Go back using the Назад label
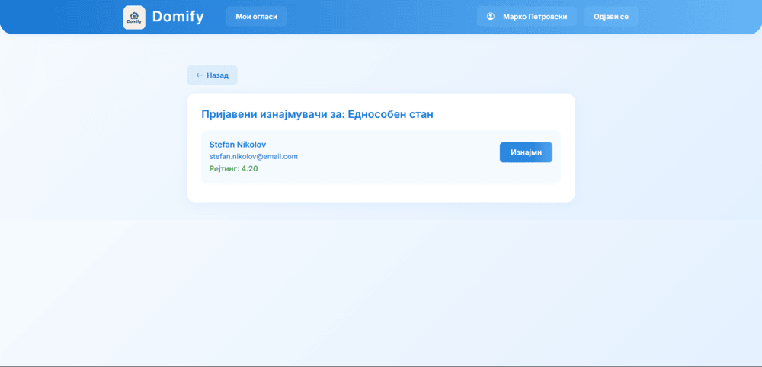 point(217,75)
